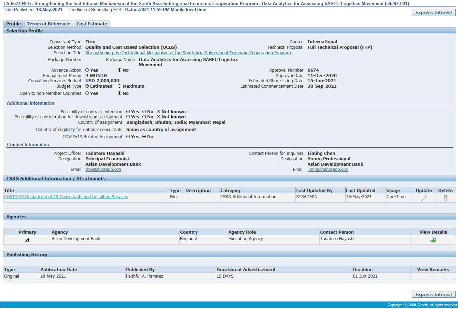
Task: Click the trash Delete icon for the attachment
Action: (445, 198)
